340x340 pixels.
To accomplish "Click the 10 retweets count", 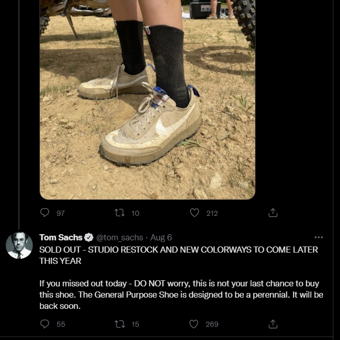I will click(x=135, y=213).
